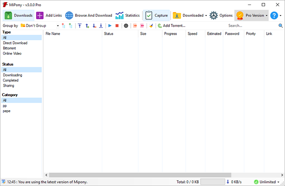Image resolution: width=285 pixels, height=186 pixels.
Task: Sort by Size column header
Action: point(150,34)
